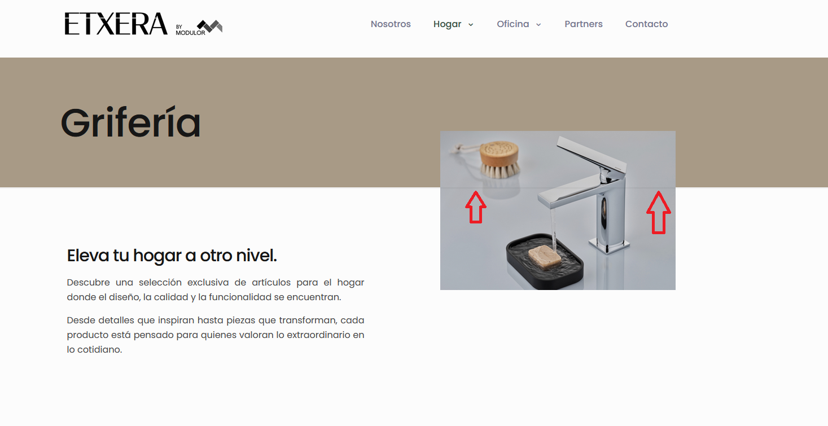Click the right red upward arrow

(x=659, y=213)
